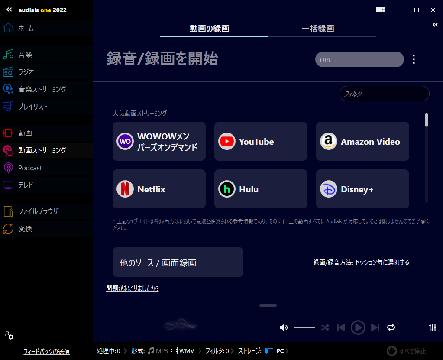Open ファイルブラウザ file browser

point(47,211)
